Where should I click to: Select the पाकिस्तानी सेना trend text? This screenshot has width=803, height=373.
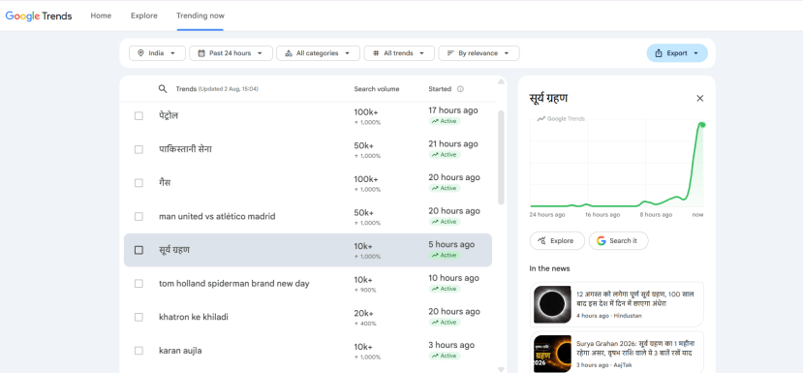(185, 149)
